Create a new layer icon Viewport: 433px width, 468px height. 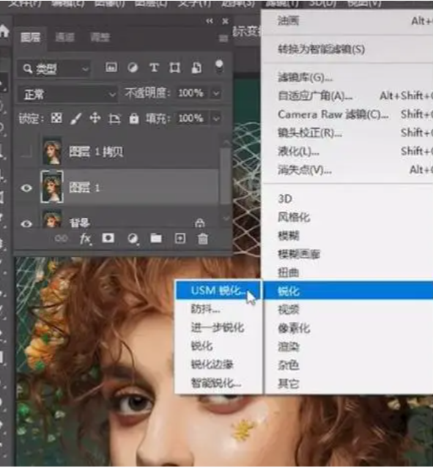[180, 239]
